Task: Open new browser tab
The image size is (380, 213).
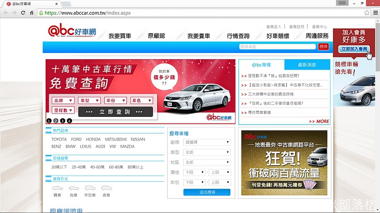Action: point(66,4)
